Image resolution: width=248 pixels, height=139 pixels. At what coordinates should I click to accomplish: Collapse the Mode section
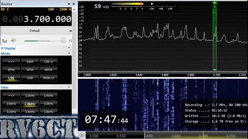(69, 53)
